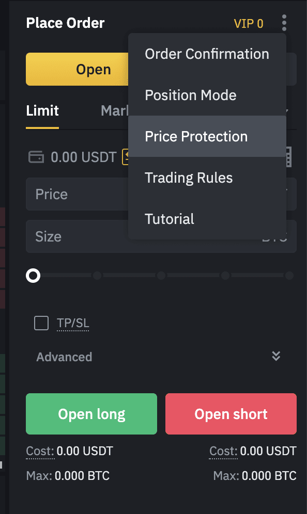Click the Open short button

pos(231,414)
